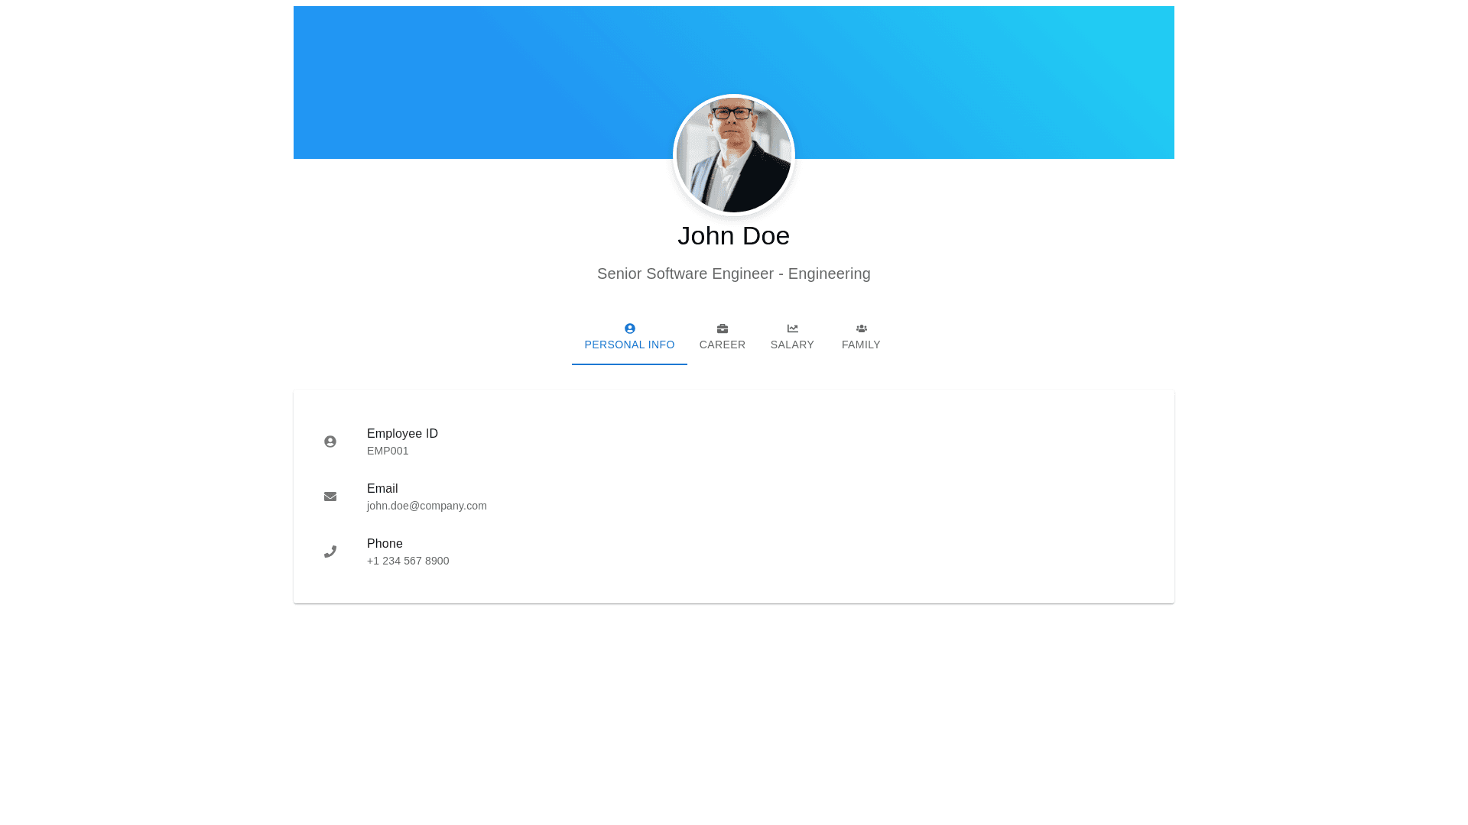Click the EMP001 employee ID value
This screenshot has width=1468, height=825.
(x=388, y=451)
